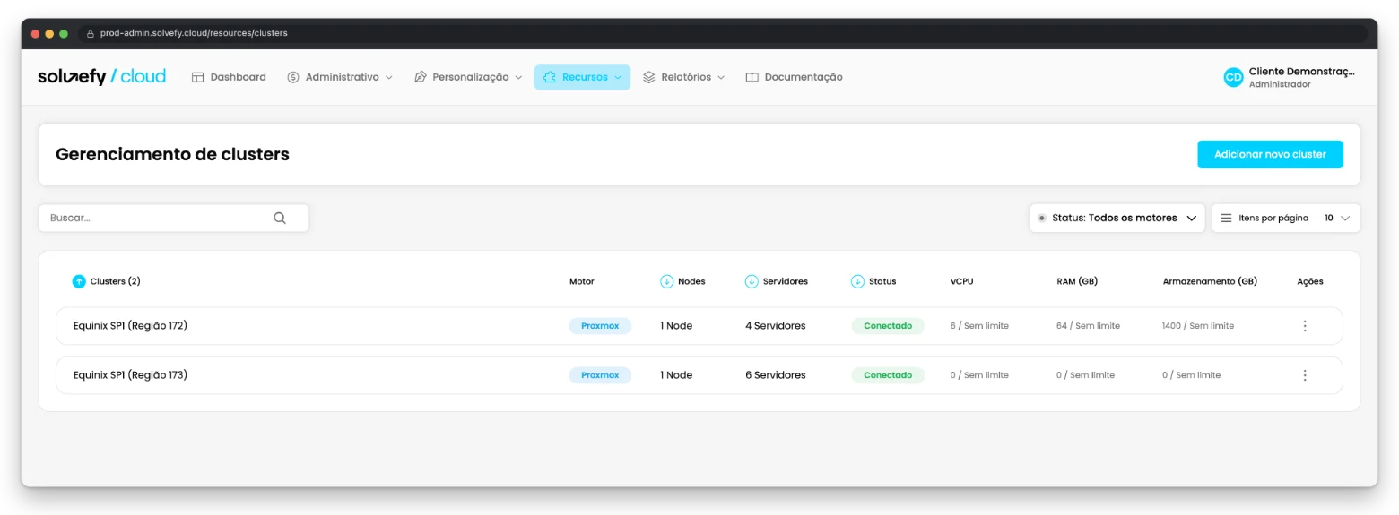Click Adicionar novo cluster button
This screenshot has height=515, width=1399.
click(1270, 154)
